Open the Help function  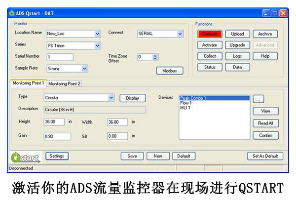[x=265, y=56]
